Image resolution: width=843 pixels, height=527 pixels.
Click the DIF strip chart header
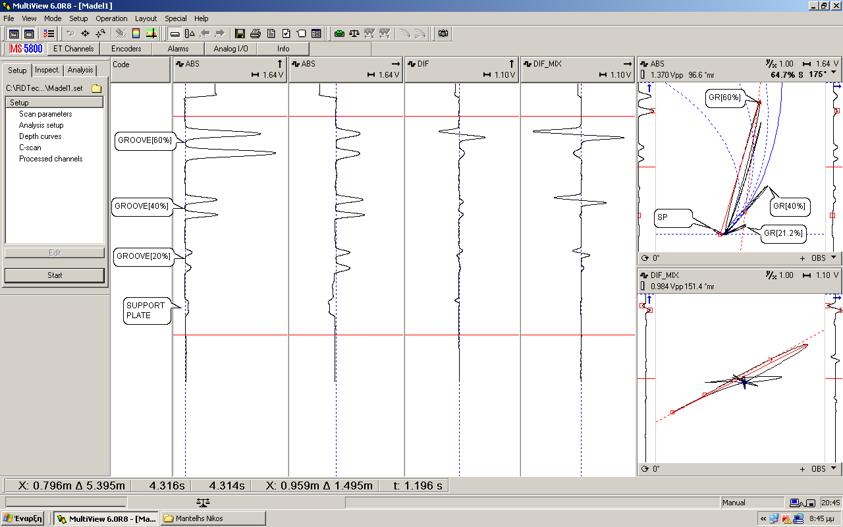(462, 70)
